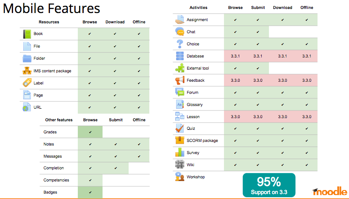Click the Badges row Browse checkmark
The image size is (349, 199).
click(90, 192)
